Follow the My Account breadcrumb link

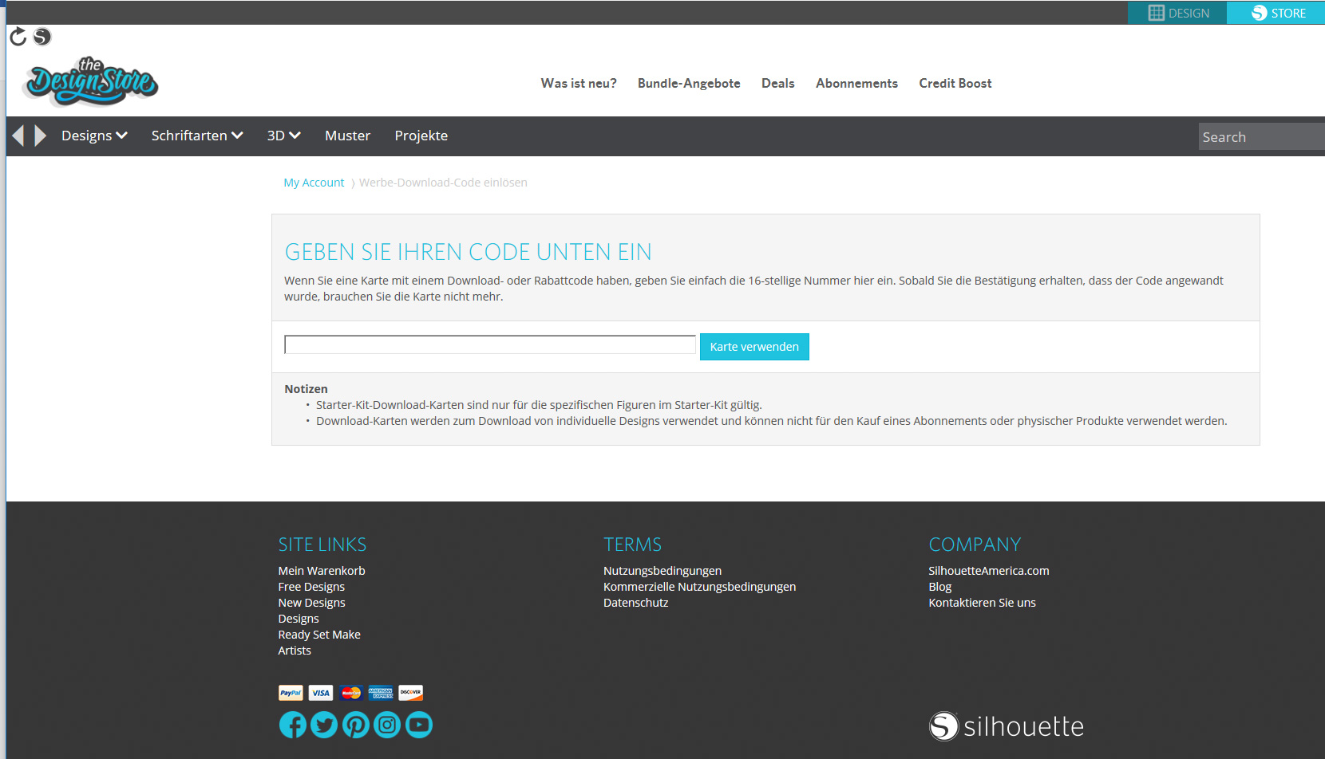(314, 183)
